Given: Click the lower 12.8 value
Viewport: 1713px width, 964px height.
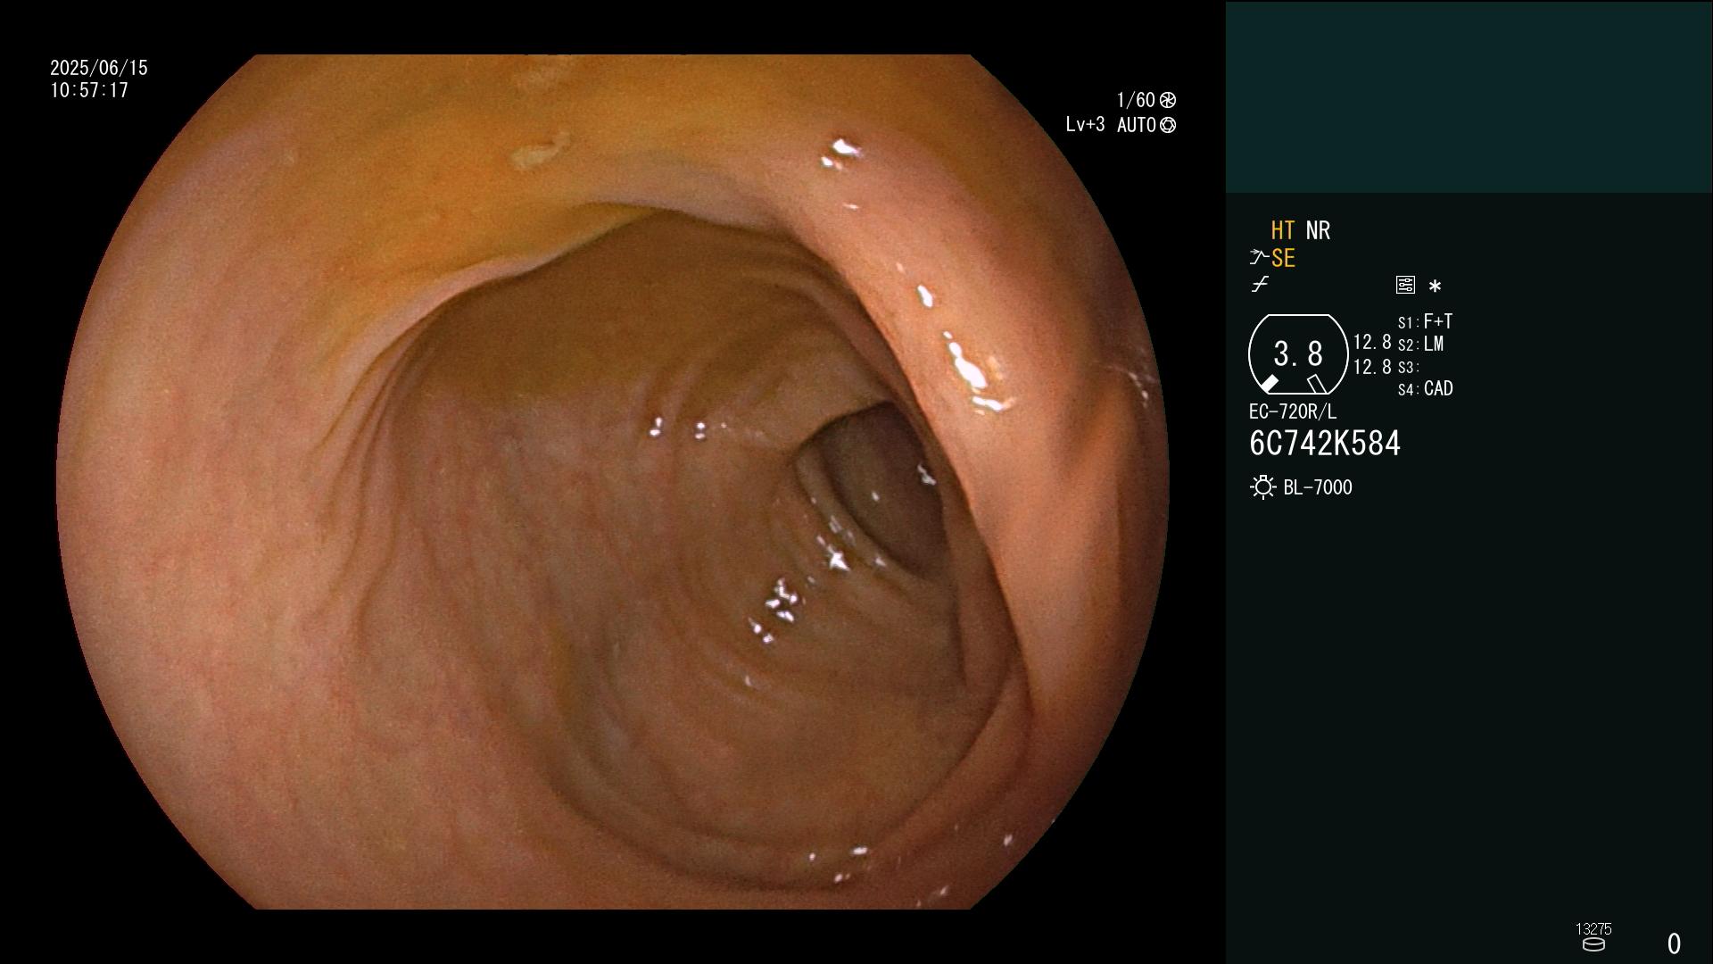Looking at the screenshot, I should [x=1372, y=367].
